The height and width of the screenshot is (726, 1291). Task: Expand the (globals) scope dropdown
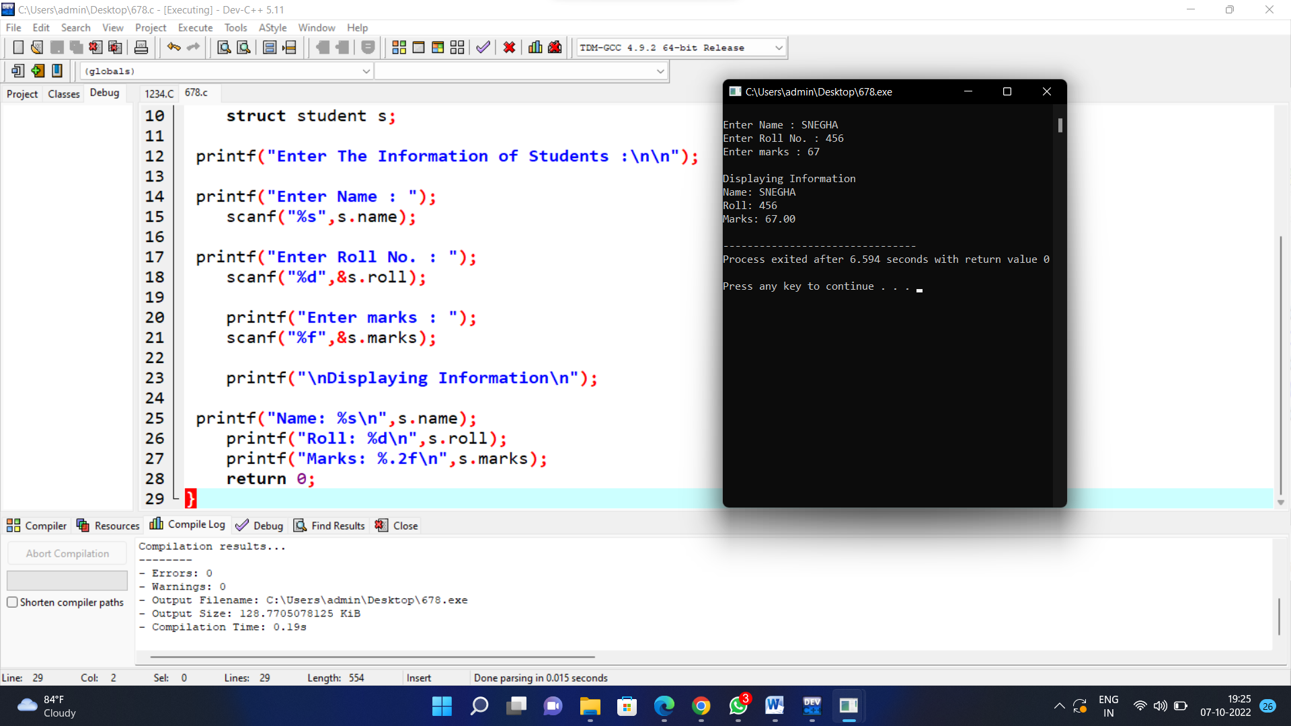tap(366, 71)
